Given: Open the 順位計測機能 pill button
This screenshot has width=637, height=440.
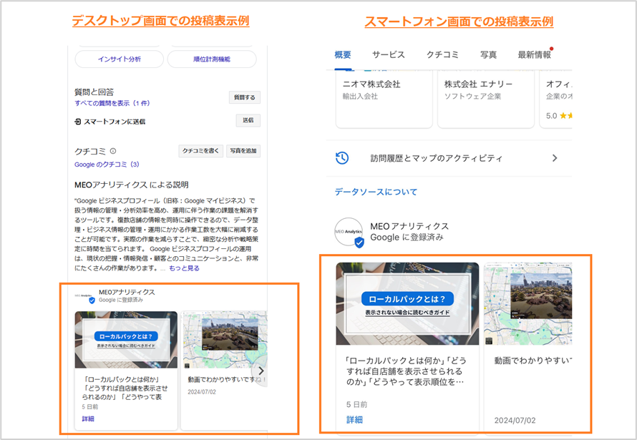Looking at the screenshot, I should coord(212,59).
